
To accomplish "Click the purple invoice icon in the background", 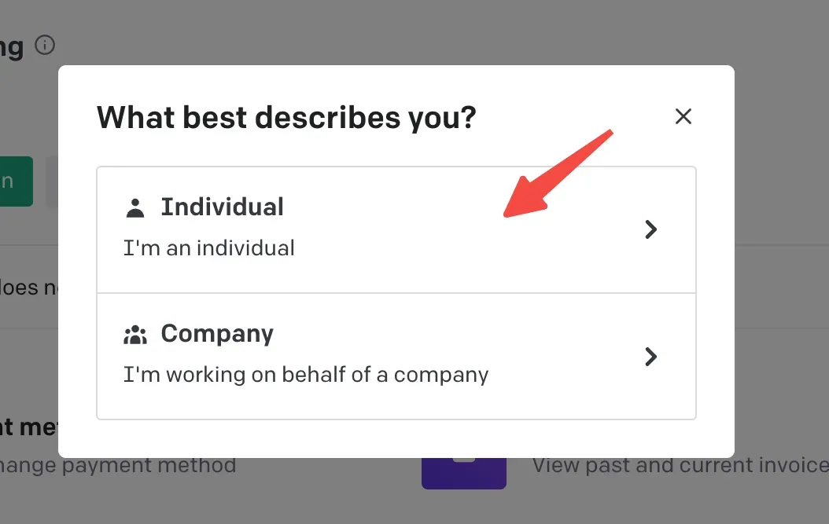I will [464, 473].
